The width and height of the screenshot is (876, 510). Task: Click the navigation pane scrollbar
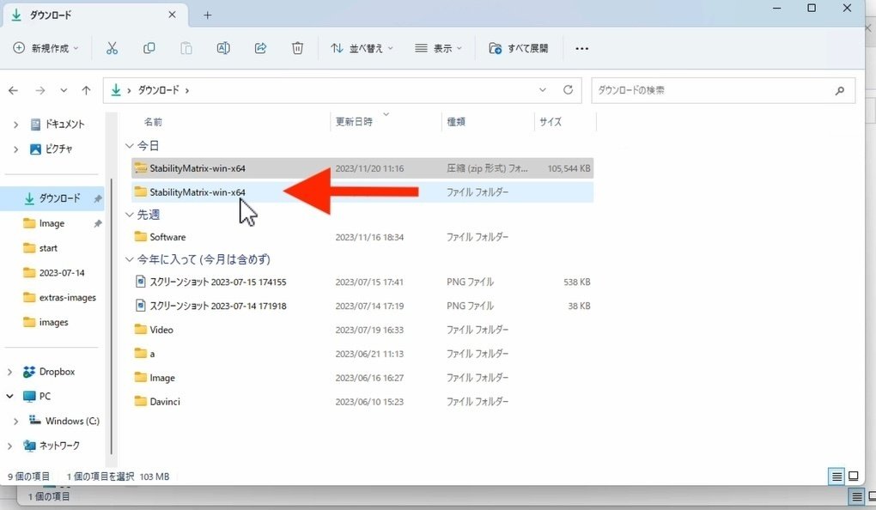coord(112,316)
